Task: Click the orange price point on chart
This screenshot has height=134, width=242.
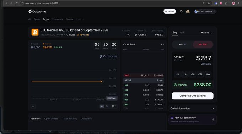Action: coord(101,82)
